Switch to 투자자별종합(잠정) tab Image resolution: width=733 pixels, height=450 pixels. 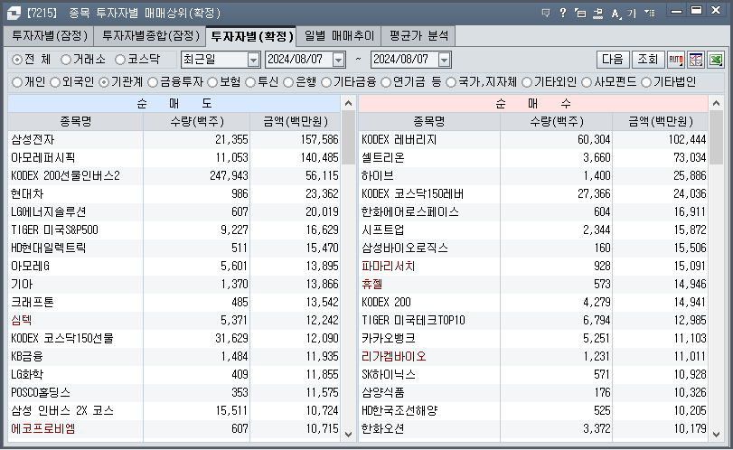click(x=151, y=36)
